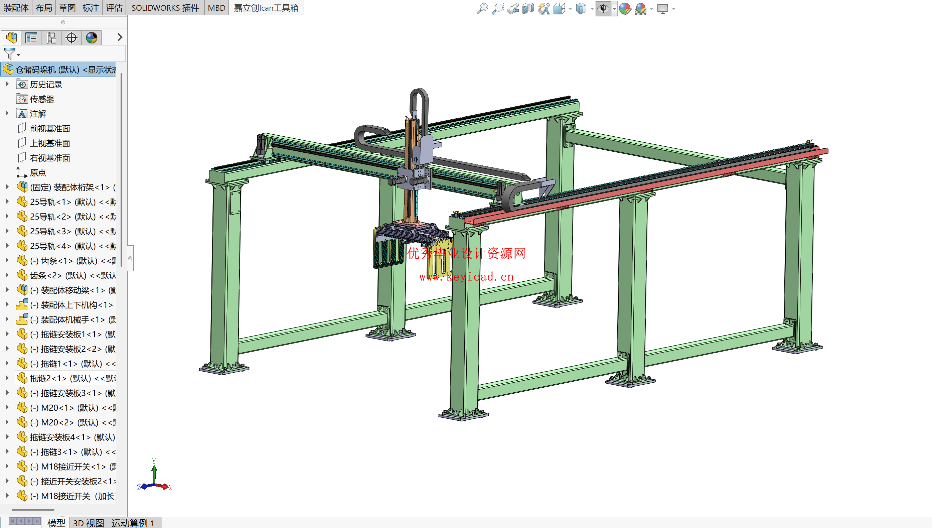Click Zoom to Fit magnifier icon
This screenshot has width=932, height=528.
[482, 8]
